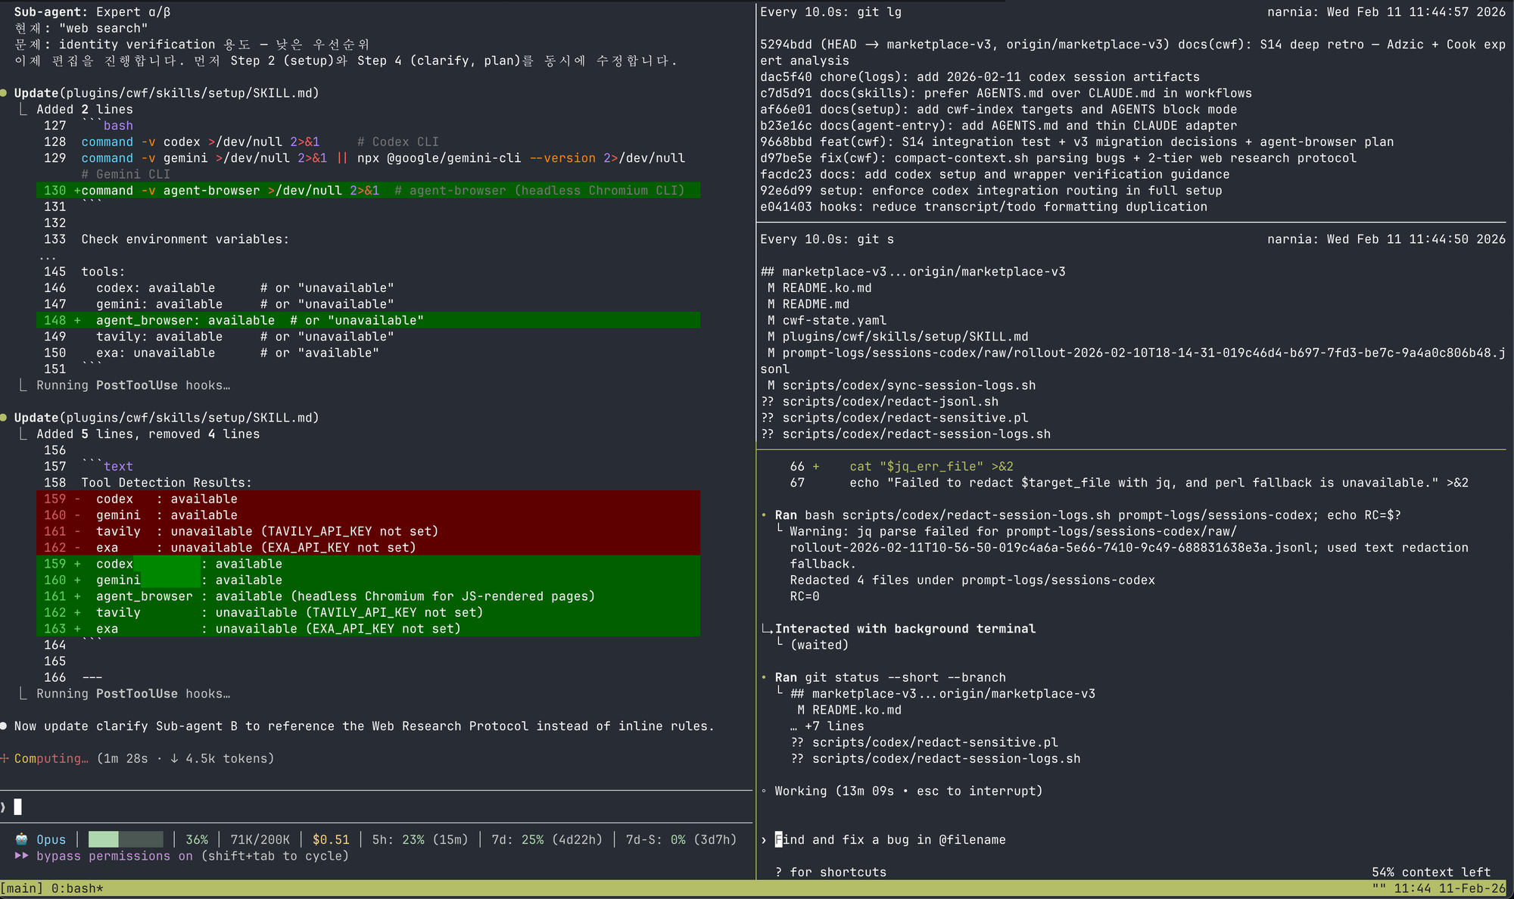Click the second Update(SKILL.md) bullet marker
This screenshot has height=899, width=1514.
[5, 418]
